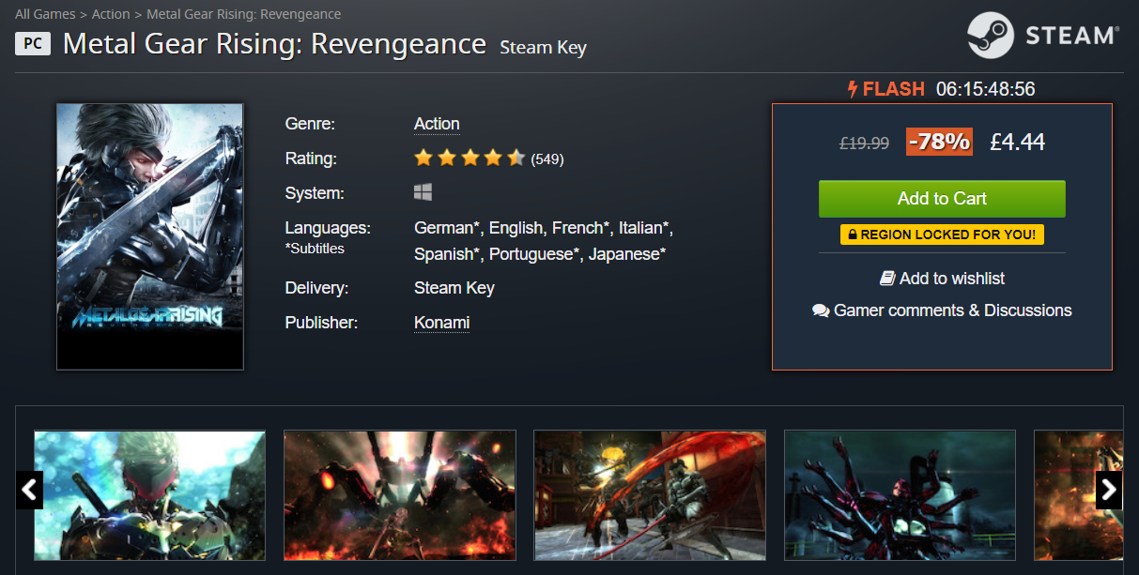Click the Add to wishlist book icon
The width and height of the screenshot is (1139, 575).
[886, 278]
